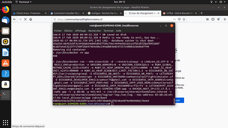Click the blue retry button behind the terminal

click(179, 100)
